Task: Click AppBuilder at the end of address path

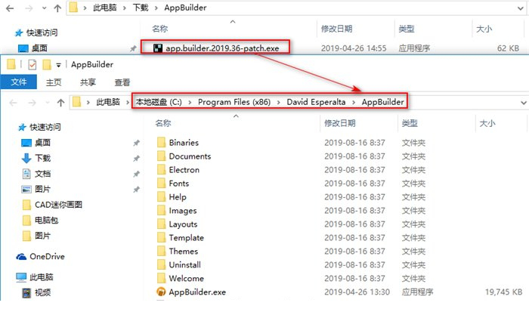Action: pos(382,102)
